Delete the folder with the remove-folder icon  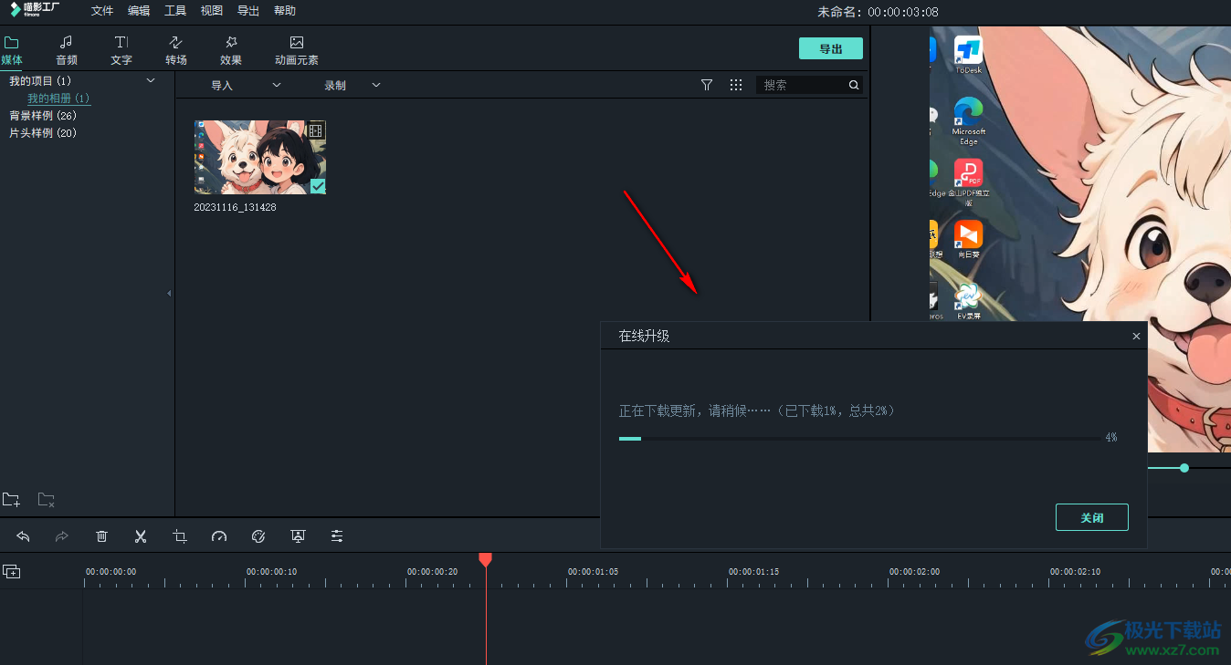[47, 500]
